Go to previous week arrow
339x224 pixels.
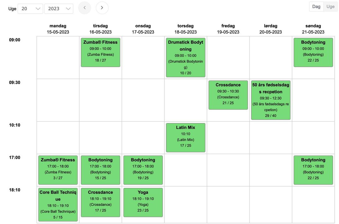click(x=85, y=8)
